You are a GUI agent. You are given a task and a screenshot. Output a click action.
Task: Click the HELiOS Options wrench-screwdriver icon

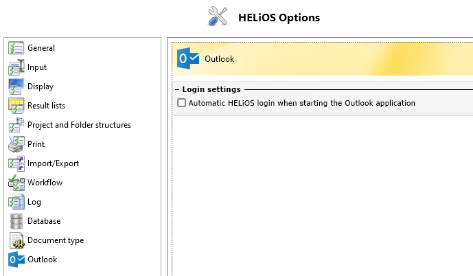(x=218, y=16)
